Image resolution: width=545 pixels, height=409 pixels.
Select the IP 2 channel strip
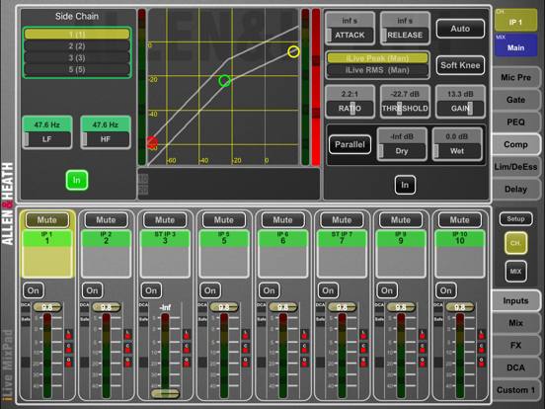click(x=106, y=253)
